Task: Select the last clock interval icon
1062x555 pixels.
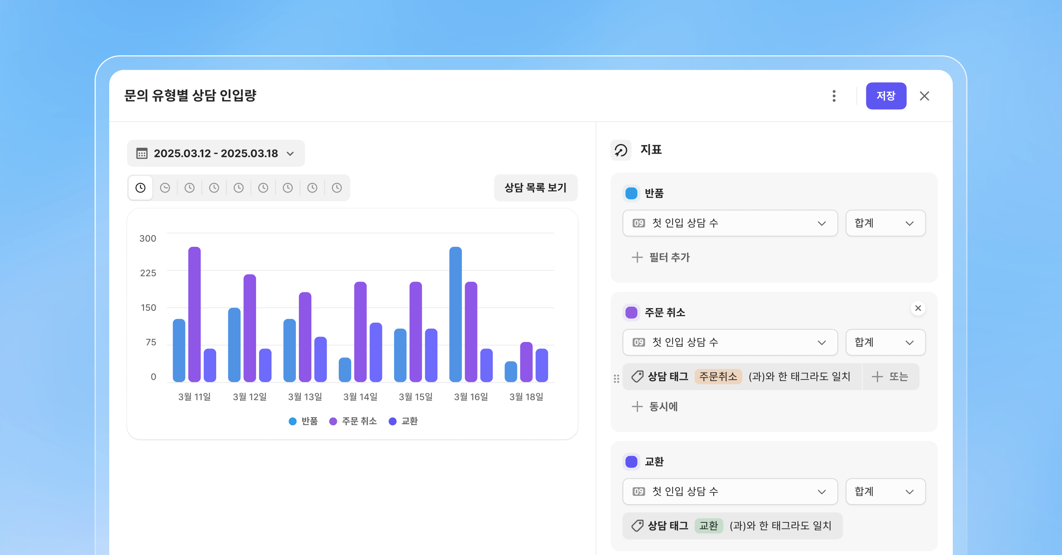Action: (x=337, y=188)
